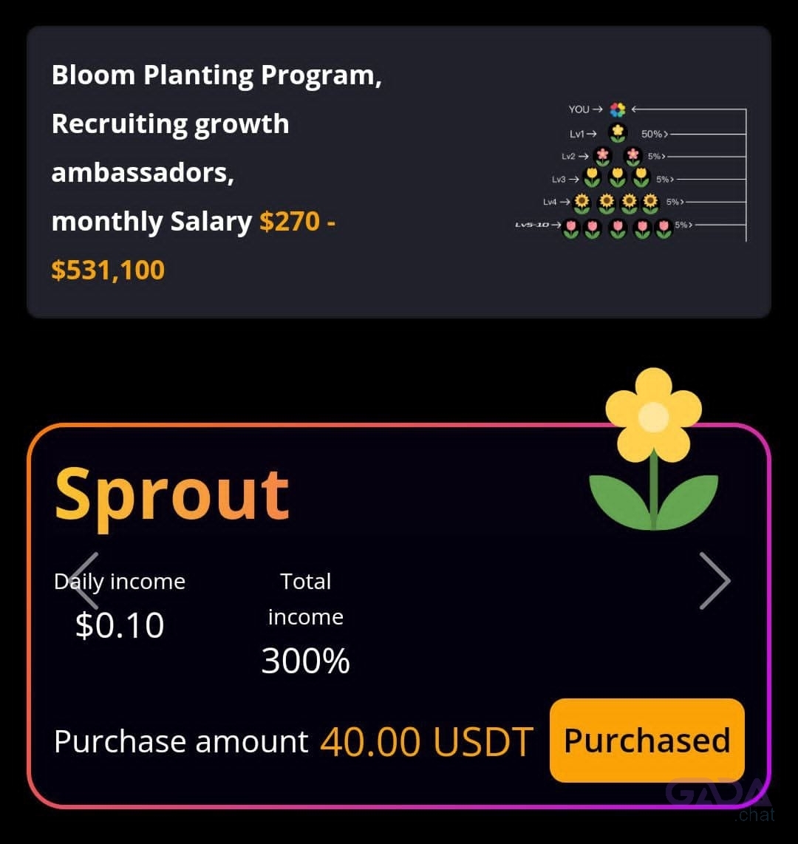
Task: Click the yellow Sprout flower icon
Action: (653, 449)
